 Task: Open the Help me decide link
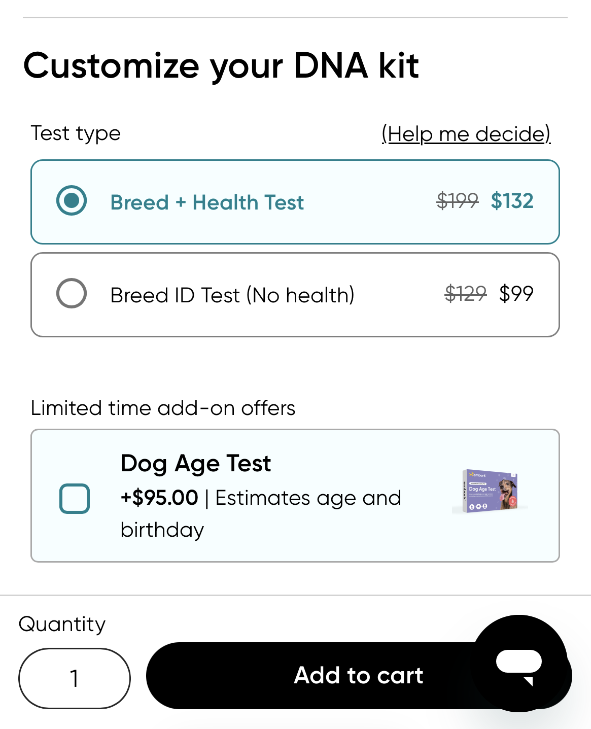pyautogui.click(x=466, y=134)
